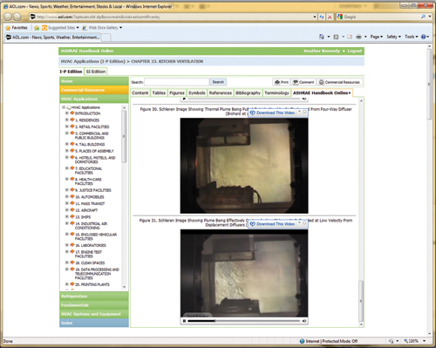The image size is (436, 348).
Task: Click the HVAC Applications root book icon
Action: 69,107
